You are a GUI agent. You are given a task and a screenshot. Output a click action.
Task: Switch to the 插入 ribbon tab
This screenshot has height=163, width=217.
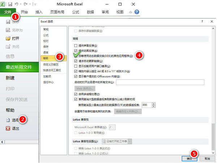coord(39,12)
